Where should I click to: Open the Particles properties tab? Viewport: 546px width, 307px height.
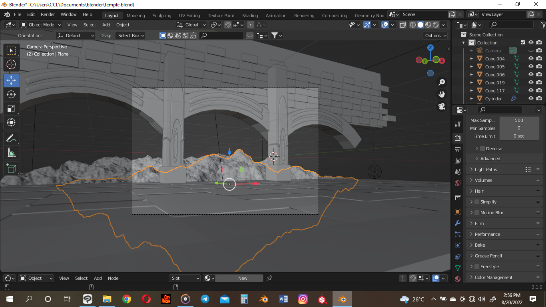(x=458, y=234)
